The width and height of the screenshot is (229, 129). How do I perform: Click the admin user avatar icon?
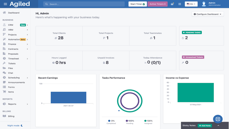[204, 4]
